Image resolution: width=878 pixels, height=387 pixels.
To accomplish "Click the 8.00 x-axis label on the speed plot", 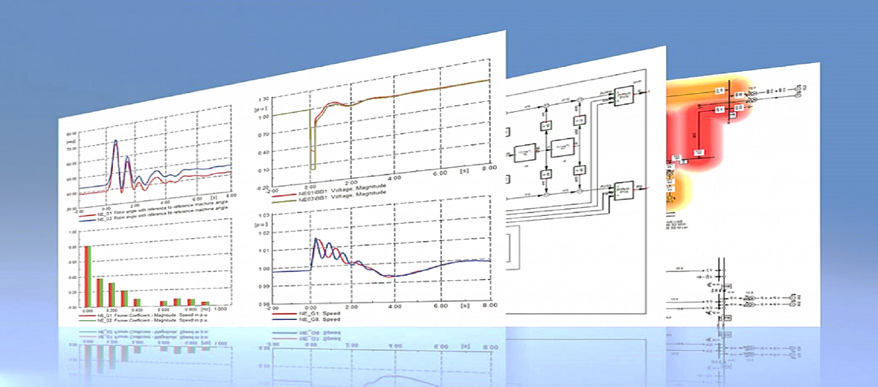I will pos(490,305).
